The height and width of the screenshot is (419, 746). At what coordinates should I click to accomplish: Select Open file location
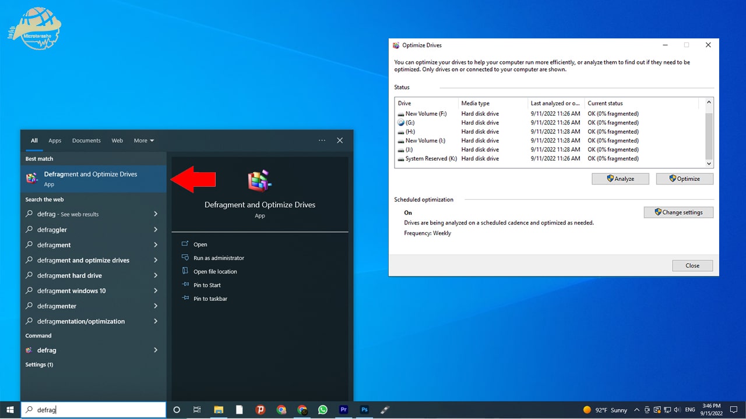click(x=215, y=271)
